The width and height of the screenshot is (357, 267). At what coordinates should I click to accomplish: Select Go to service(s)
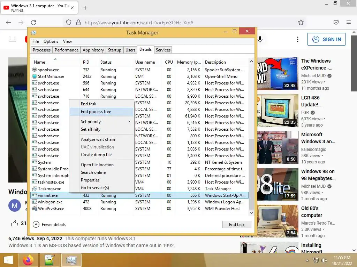coord(101,188)
